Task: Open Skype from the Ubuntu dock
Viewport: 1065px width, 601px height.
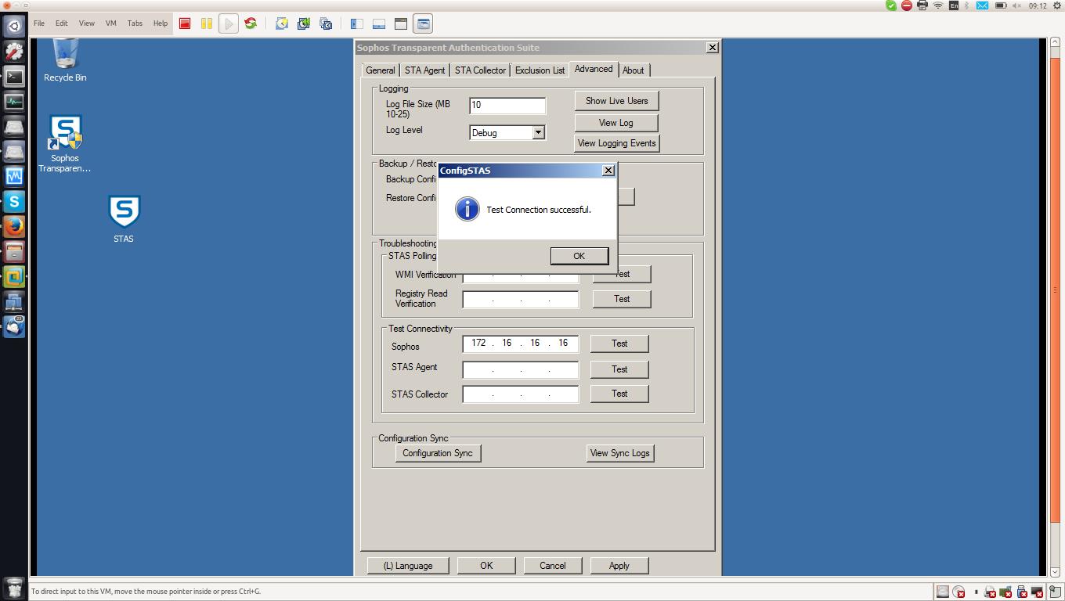Action: (x=14, y=201)
